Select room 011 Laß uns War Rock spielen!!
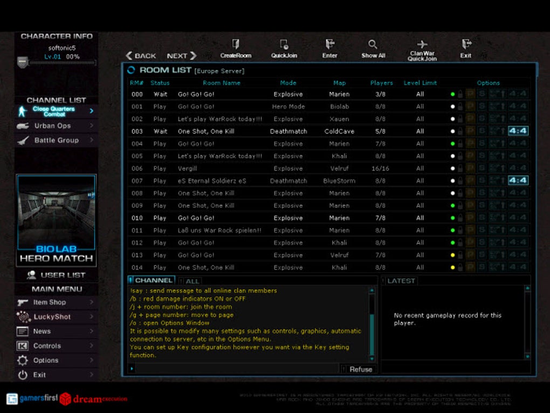Screen dimensions: 550x413 coord(329,230)
